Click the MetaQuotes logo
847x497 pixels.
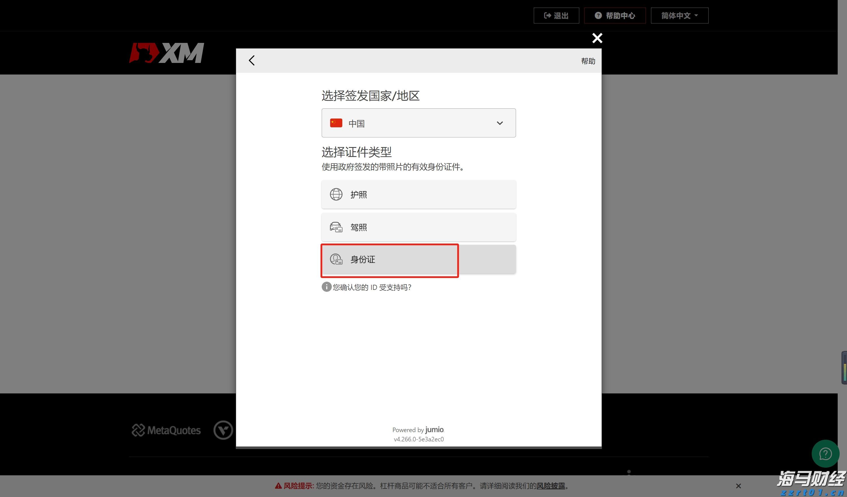[x=166, y=430]
